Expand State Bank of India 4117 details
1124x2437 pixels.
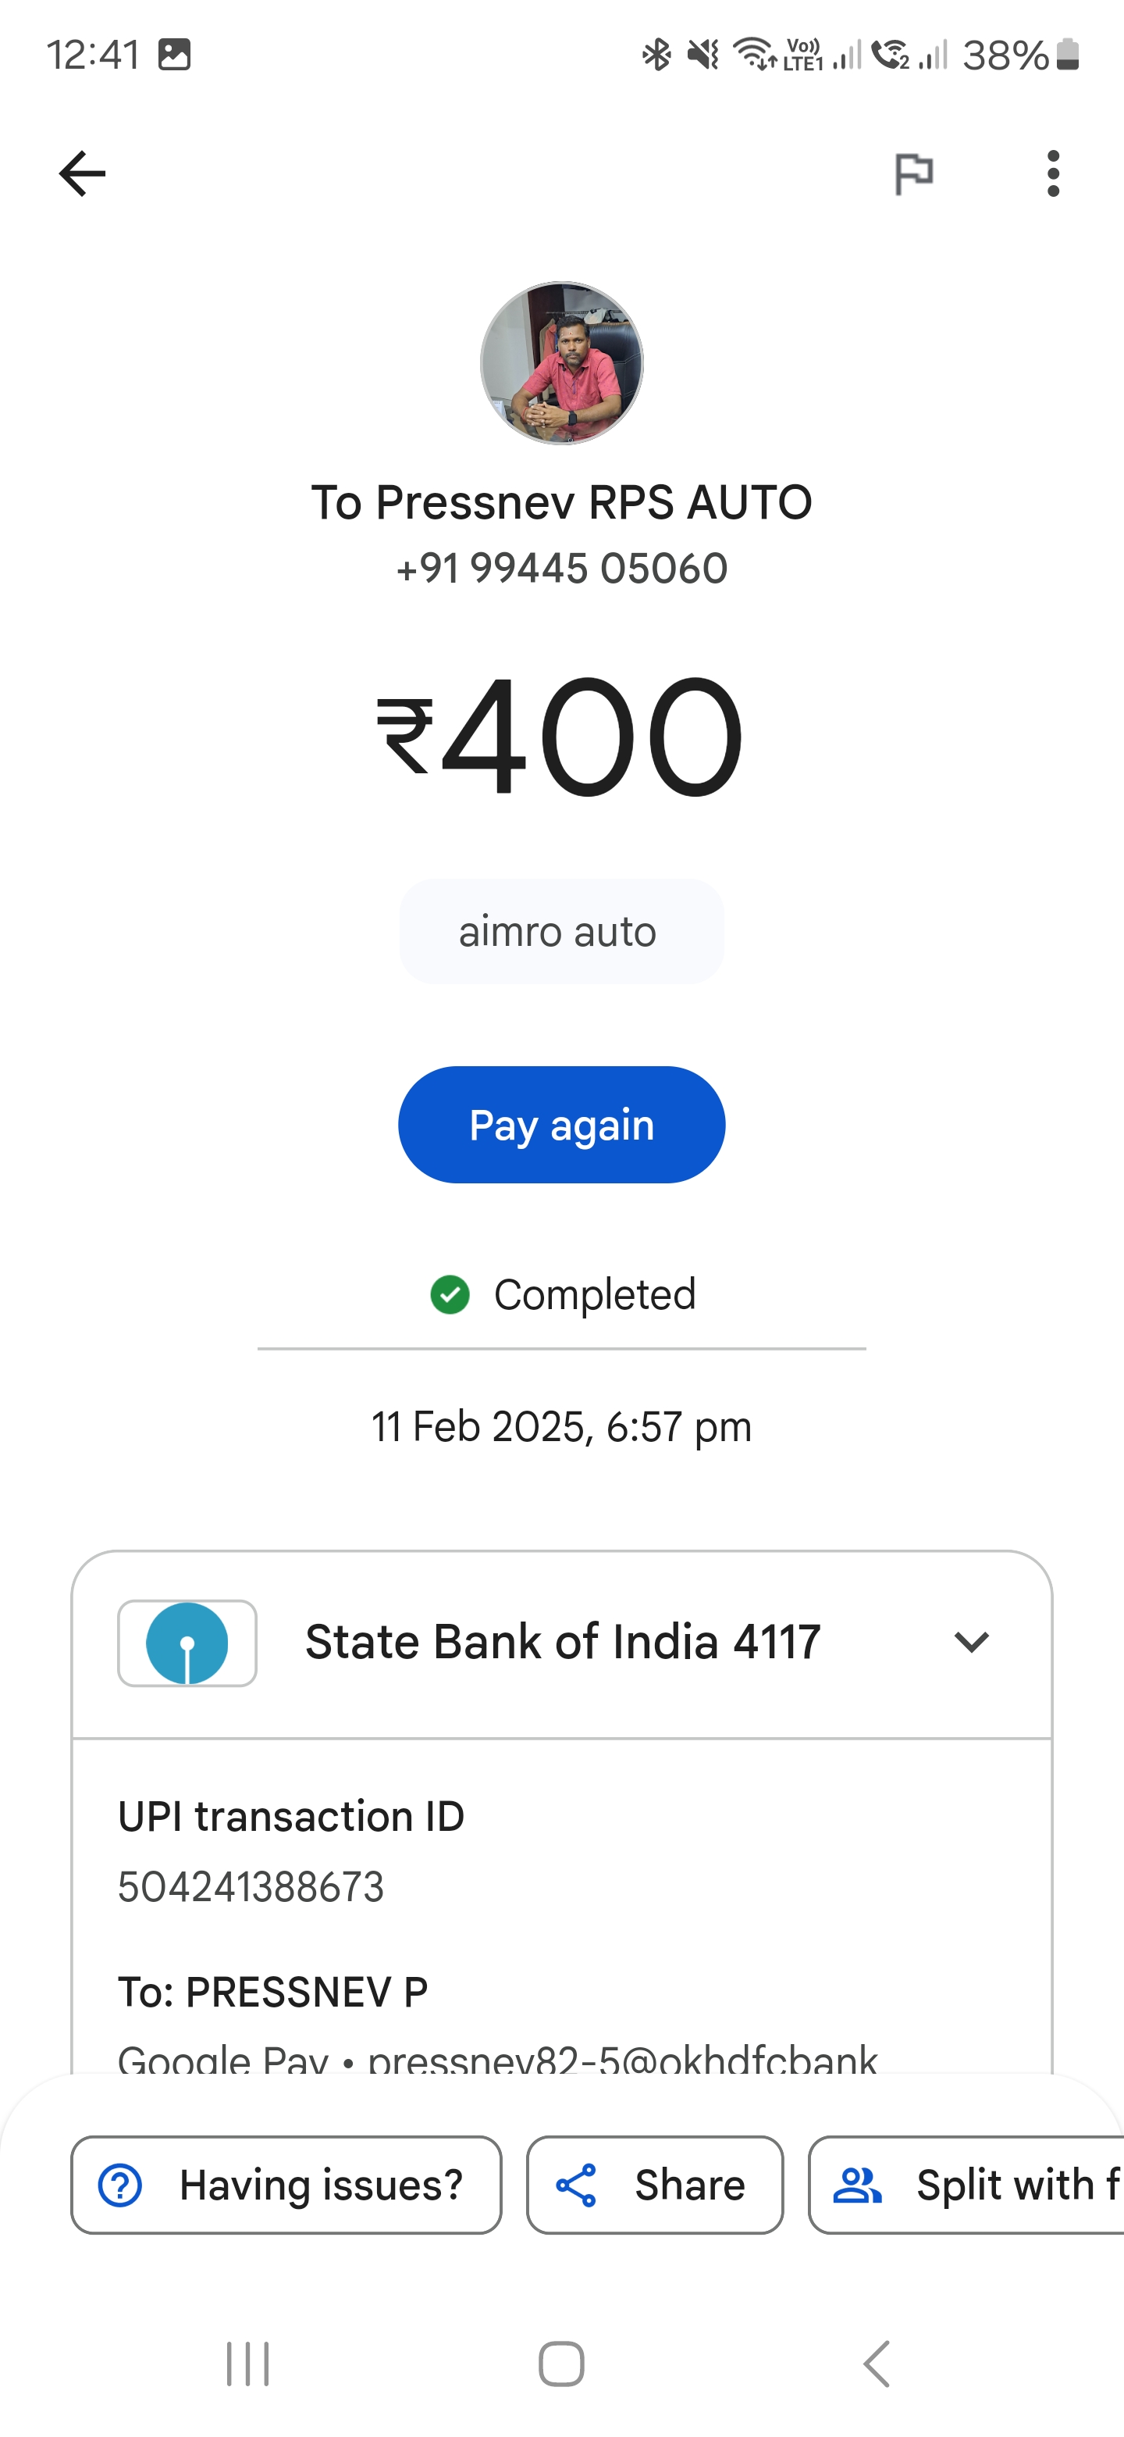tap(972, 1643)
